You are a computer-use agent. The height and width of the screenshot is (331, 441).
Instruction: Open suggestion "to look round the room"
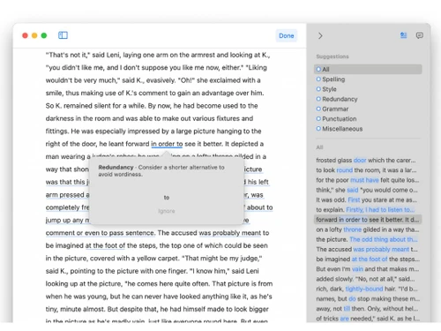tap(368, 170)
